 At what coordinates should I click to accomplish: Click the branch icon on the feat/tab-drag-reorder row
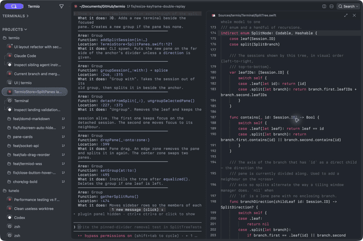click(x=63, y=155)
